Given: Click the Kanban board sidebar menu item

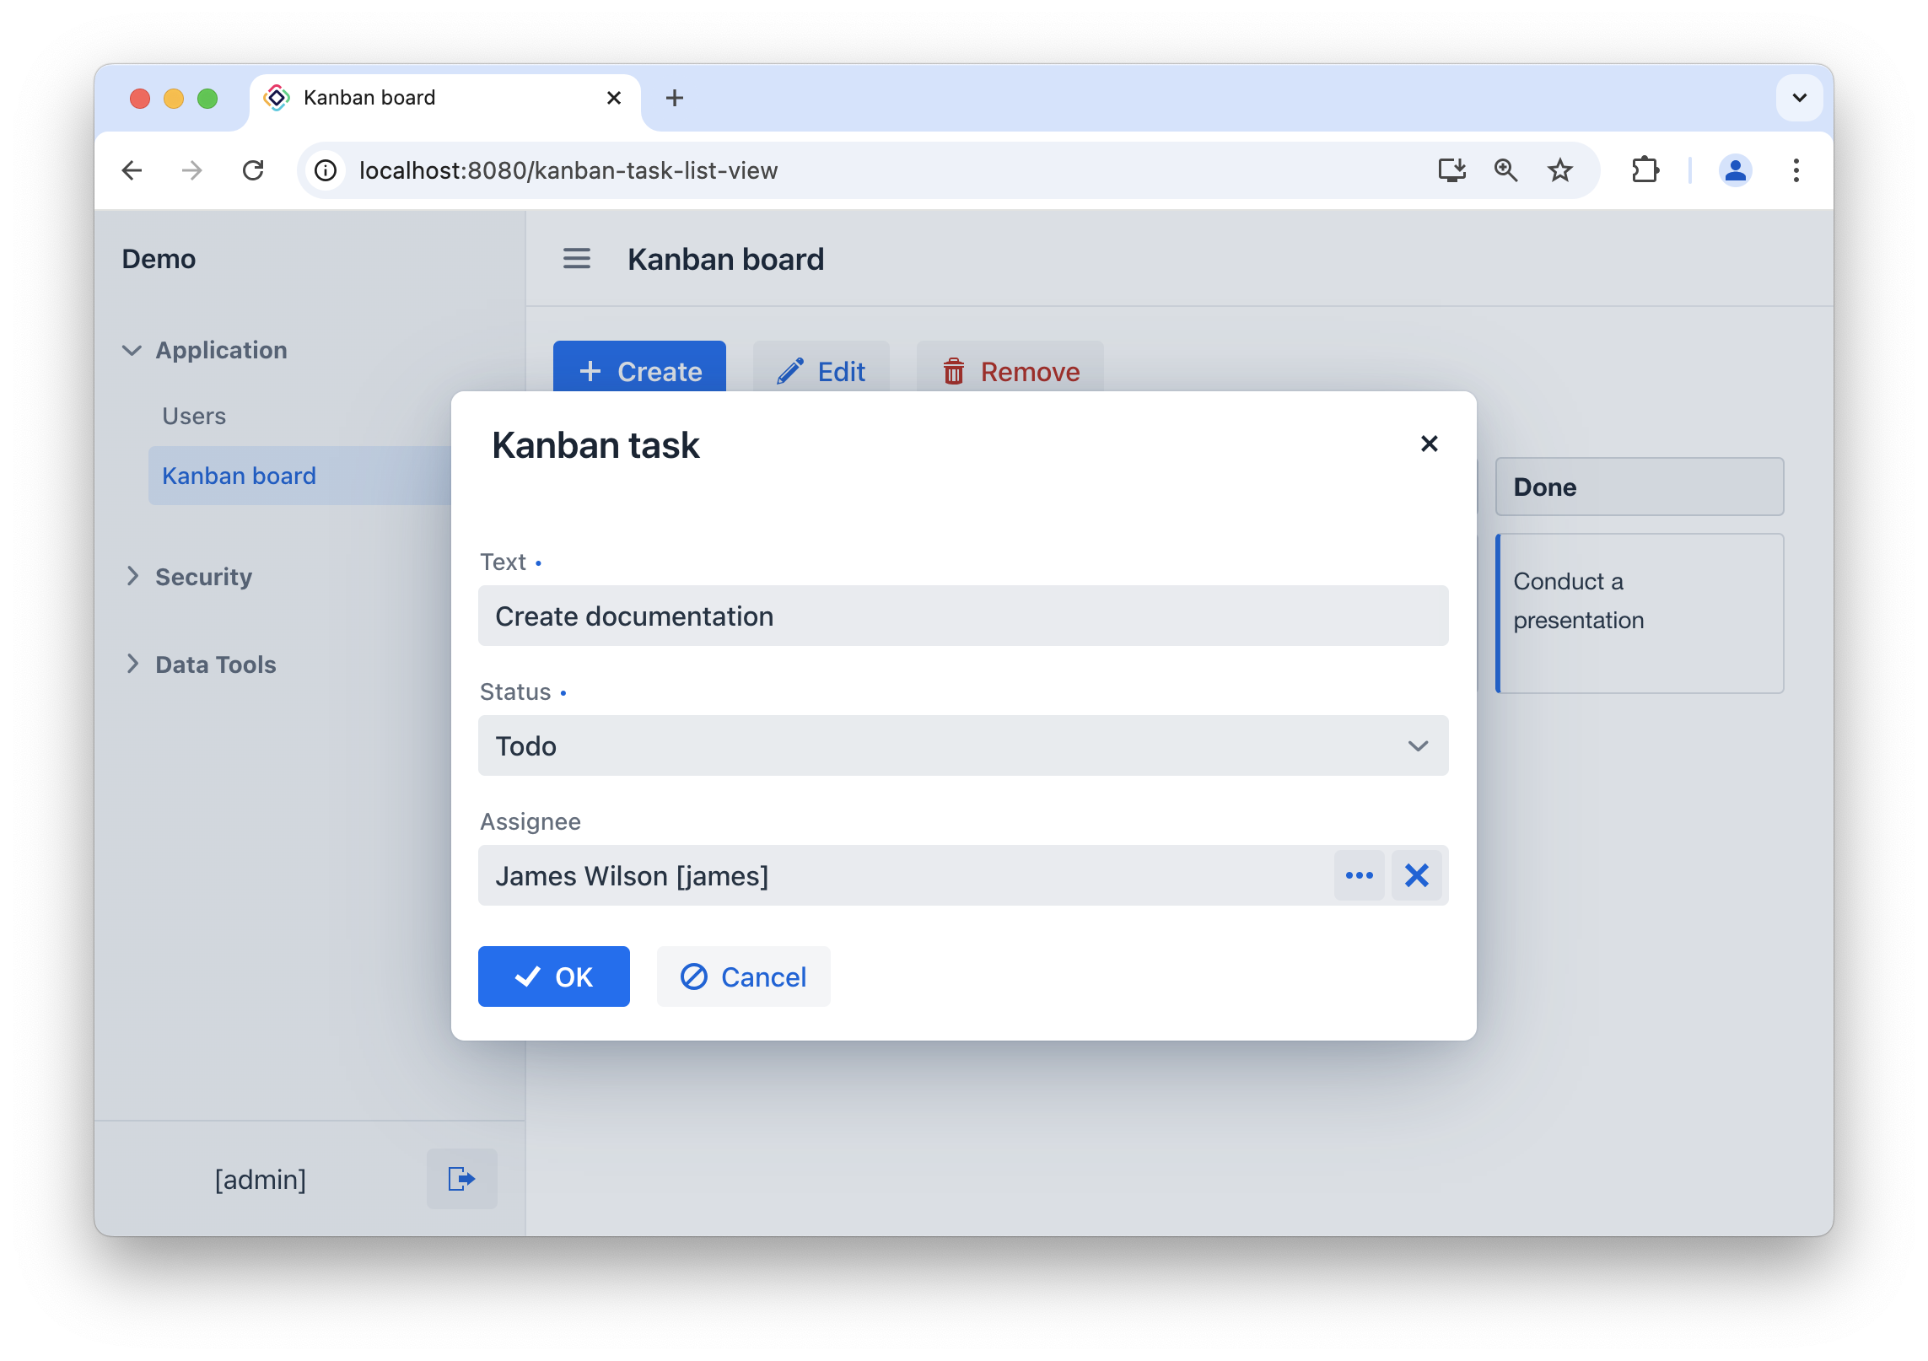Looking at the screenshot, I should click(x=240, y=474).
